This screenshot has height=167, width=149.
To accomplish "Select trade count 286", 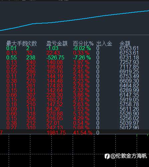I will point(31,72).
